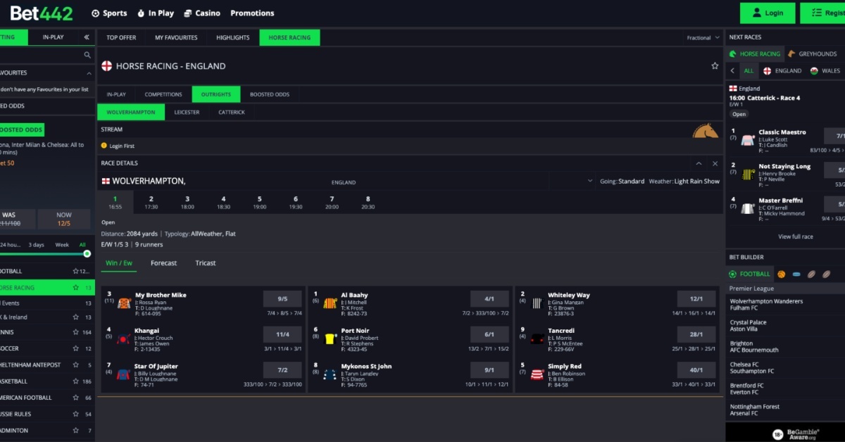Filter sidebar events to All
The image size is (845, 442).
pos(82,245)
